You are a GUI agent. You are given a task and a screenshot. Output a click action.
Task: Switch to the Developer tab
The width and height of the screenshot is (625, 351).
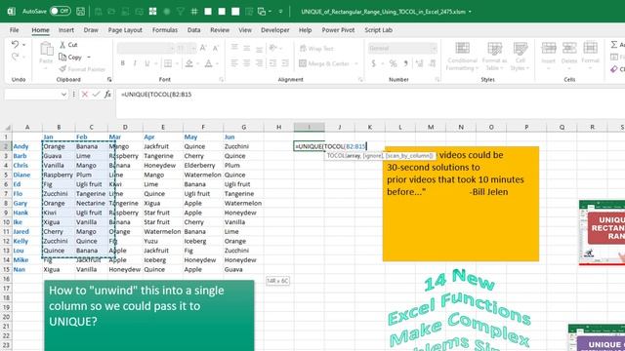pyautogui.click(x=275, y=30)
